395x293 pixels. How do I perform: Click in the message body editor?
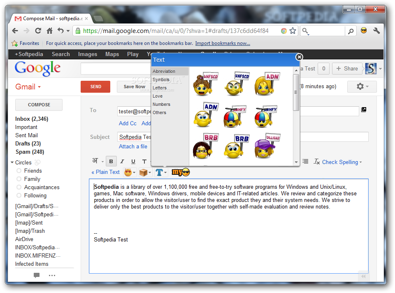click(228, 226)
